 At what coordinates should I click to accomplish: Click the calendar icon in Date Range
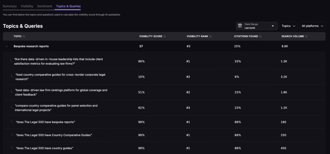tap(240, 26)
